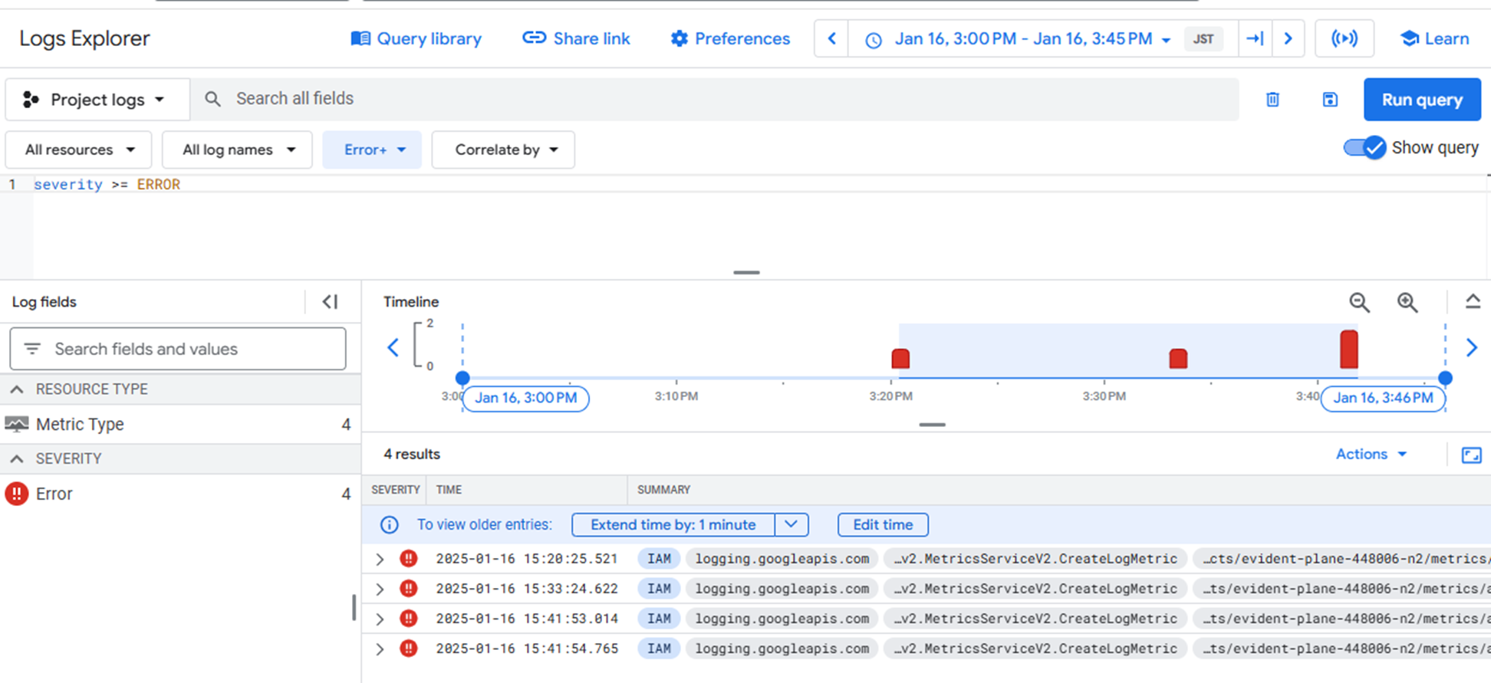Collapse the RESOURCE TYPE section
Screen dimensions: 1491x683
coord(17,389)
